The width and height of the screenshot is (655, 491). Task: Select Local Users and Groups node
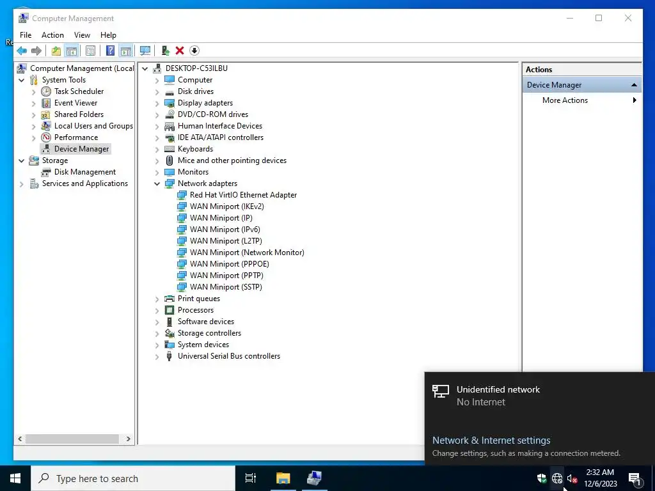pyautogui.click(x=93, y=126)
